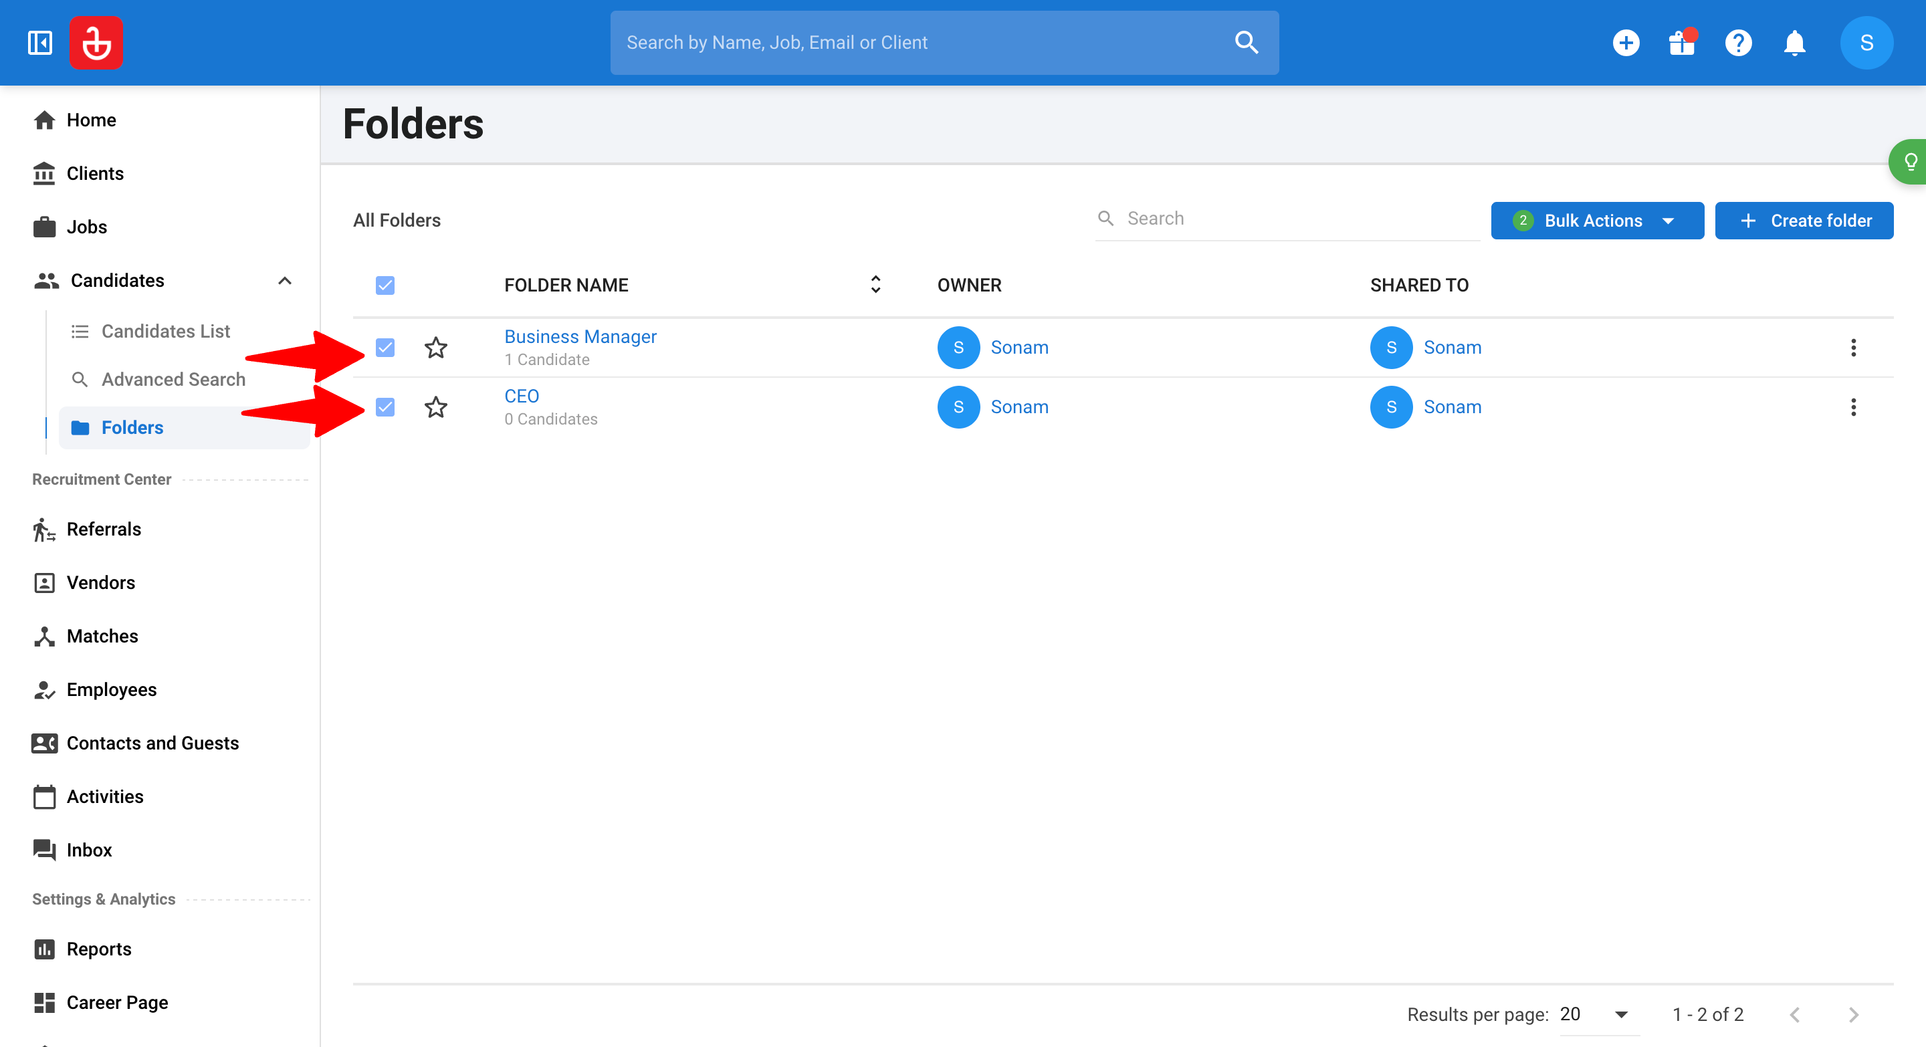Star the Business Manager folder
The height and width of the screenshot is (1047, 1926).
click(436, 348)
